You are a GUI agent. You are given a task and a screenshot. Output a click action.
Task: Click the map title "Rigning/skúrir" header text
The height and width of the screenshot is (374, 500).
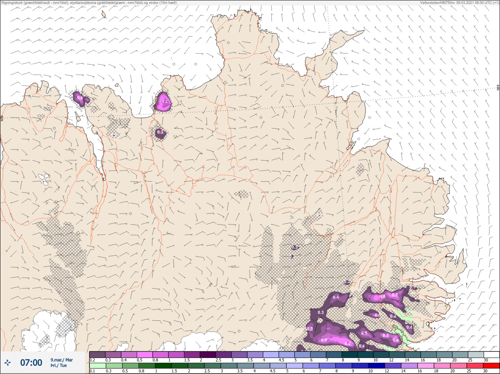[89, 2]
